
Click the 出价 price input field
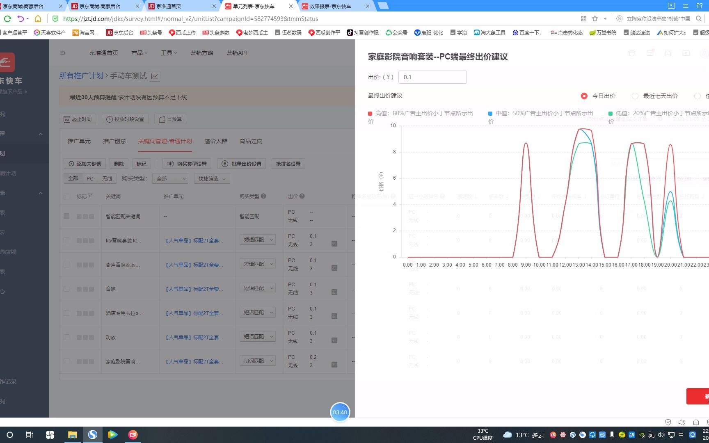point(432,77)
